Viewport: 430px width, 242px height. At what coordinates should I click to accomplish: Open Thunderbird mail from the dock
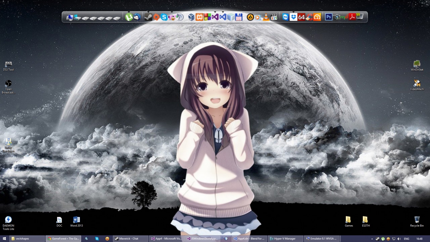tap(137, 17)
